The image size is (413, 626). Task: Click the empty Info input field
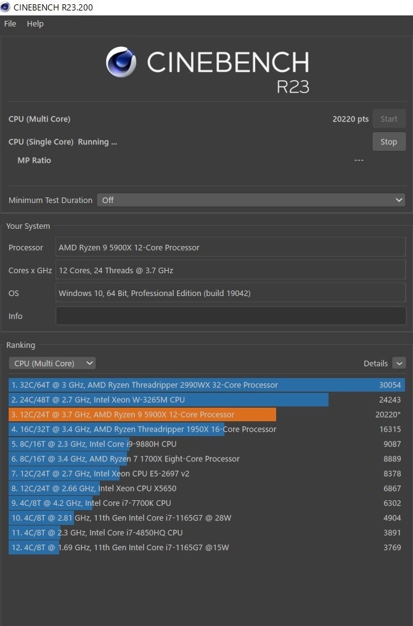coord(231,316)
